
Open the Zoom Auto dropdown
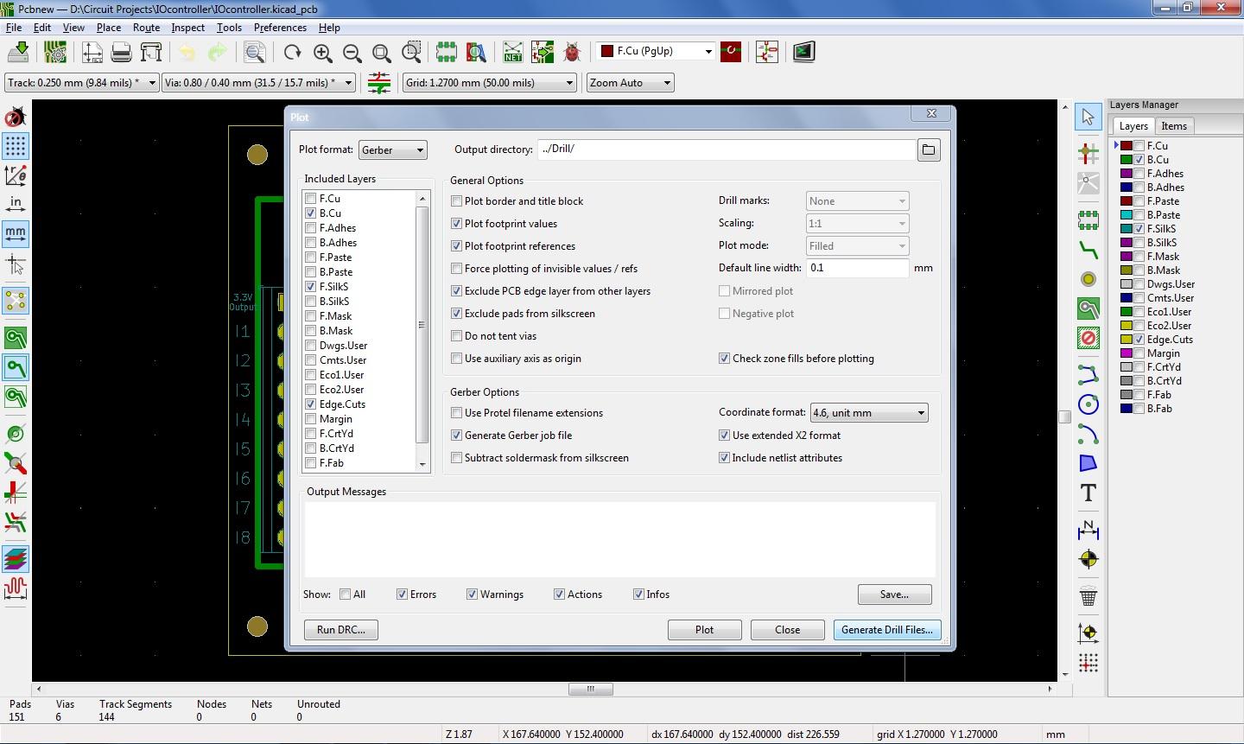click(631, 83)
